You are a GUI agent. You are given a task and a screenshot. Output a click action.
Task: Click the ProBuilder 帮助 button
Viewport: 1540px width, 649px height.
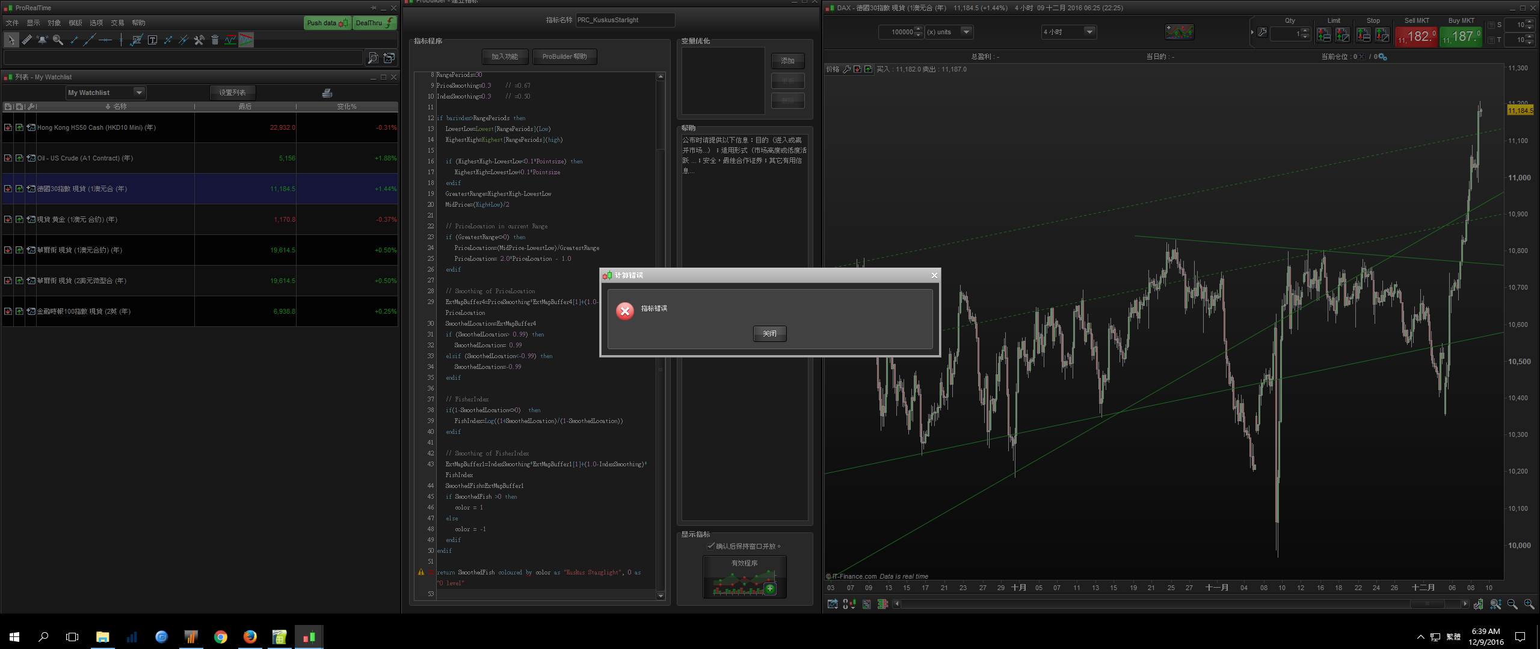pos(564,56)
